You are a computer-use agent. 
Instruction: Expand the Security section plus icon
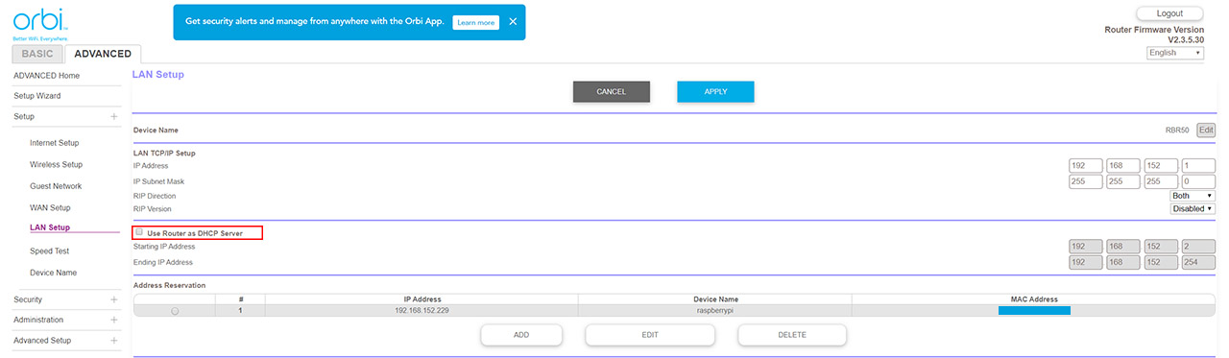click(x=114, y=299)
